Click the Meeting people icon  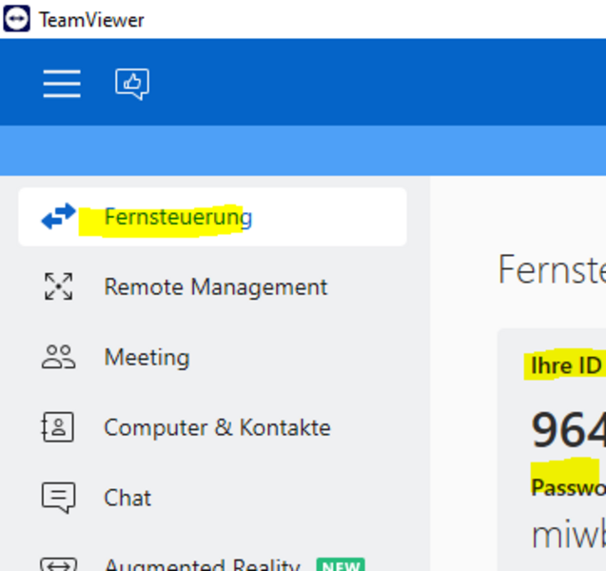click(58, 357)
